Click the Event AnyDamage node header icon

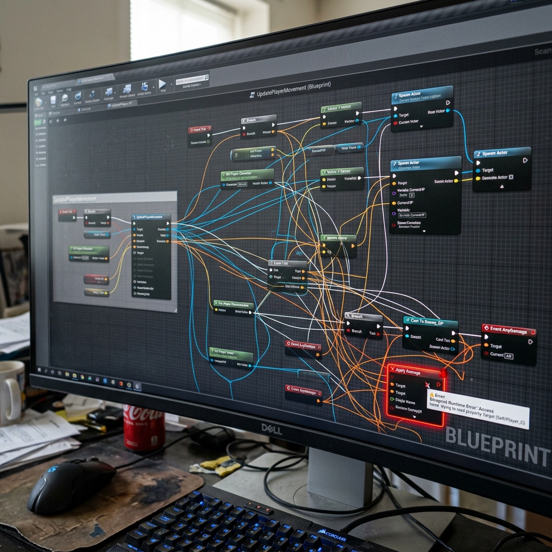pos(487,328)
